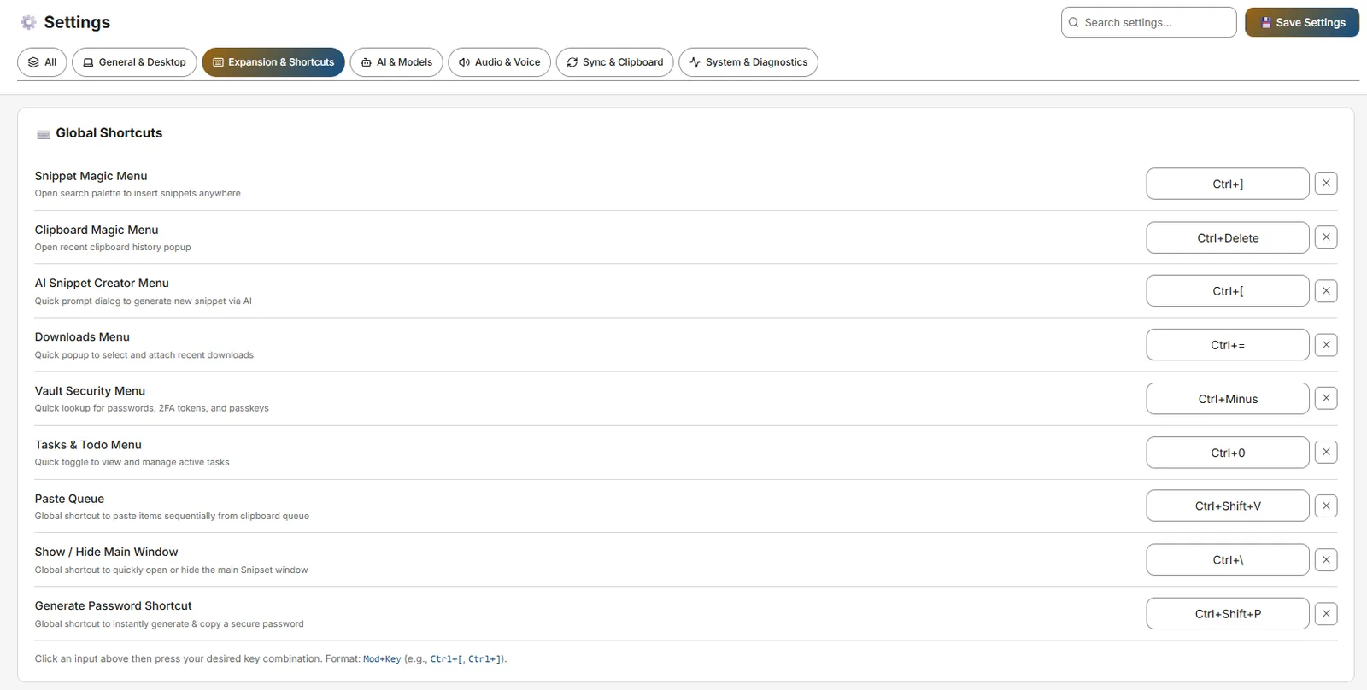
Task: Click the Show / Hide Main Window label
Action: pos(106,552)
